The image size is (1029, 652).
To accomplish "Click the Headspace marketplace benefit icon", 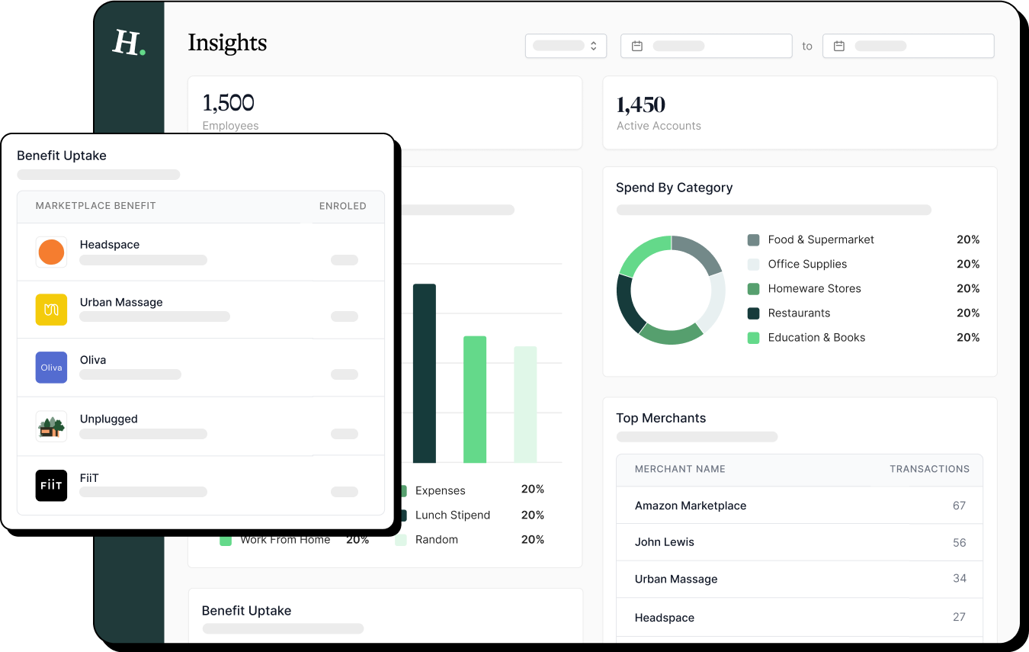I will click(51, 252).
